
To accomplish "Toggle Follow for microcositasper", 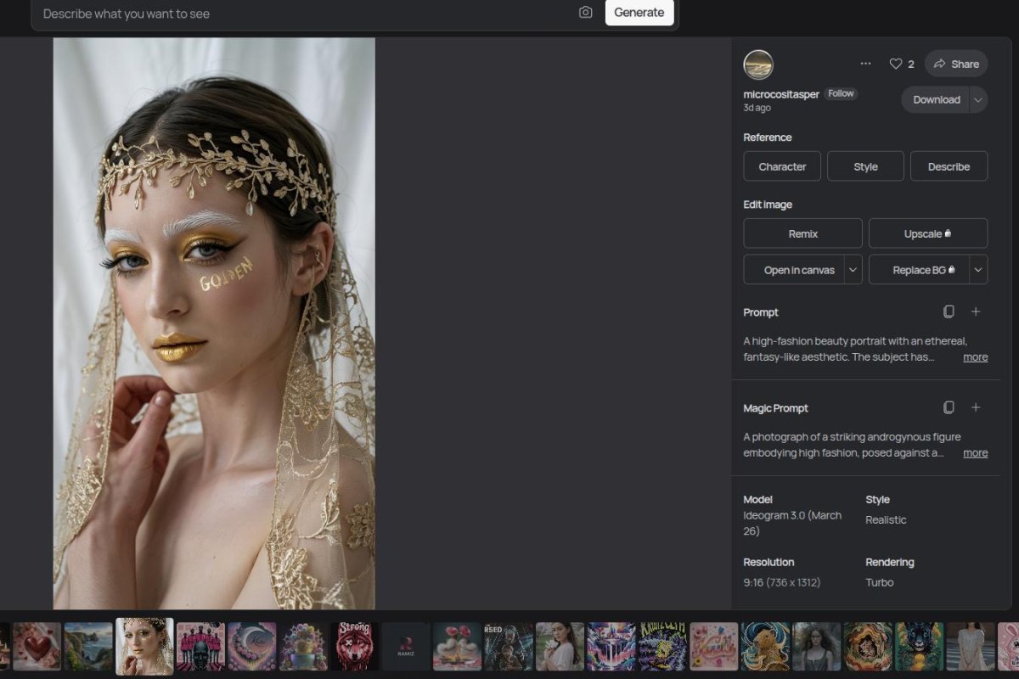I will point(841,93).
